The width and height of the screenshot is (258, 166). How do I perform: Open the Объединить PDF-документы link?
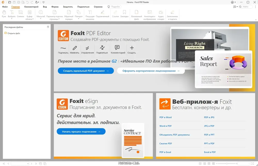[174, 135]
